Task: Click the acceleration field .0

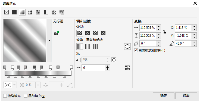Action: [93, 68]
